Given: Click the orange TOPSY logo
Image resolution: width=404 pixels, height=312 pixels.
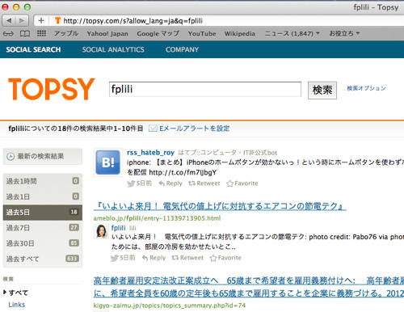Looking at the screenshot, I should point(52,89).
